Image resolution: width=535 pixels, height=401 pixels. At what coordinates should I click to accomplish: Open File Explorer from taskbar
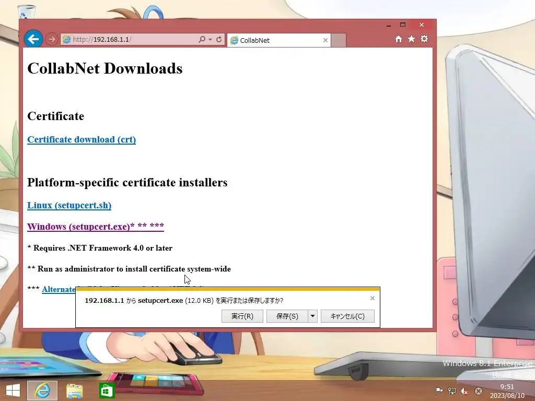[74, 391]
